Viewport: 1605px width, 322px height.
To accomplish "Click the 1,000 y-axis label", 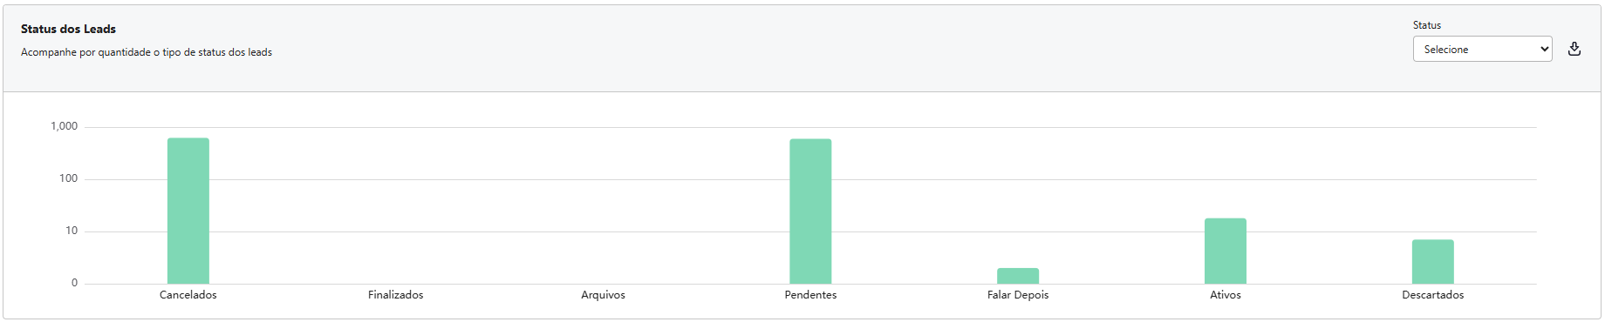I will 65,126.
